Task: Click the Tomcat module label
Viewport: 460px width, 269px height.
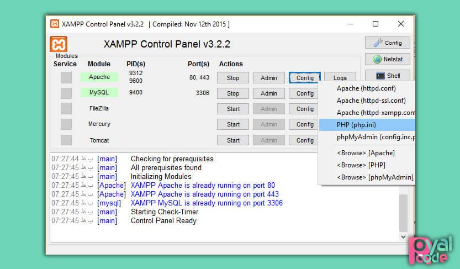Action: click(x=99, y=140)
